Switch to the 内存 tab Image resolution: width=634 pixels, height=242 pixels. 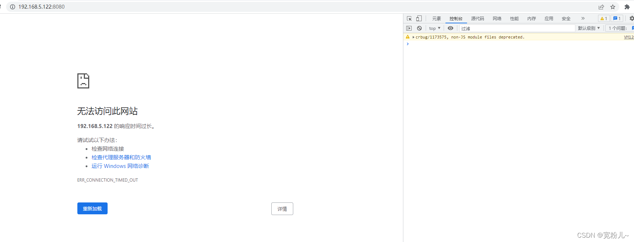coord(531,18)
